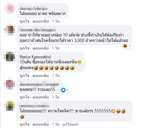
Task: Like the comment 'โอ้ยยยยย มาคะ พร้อมมาก'
Action: 25,21
